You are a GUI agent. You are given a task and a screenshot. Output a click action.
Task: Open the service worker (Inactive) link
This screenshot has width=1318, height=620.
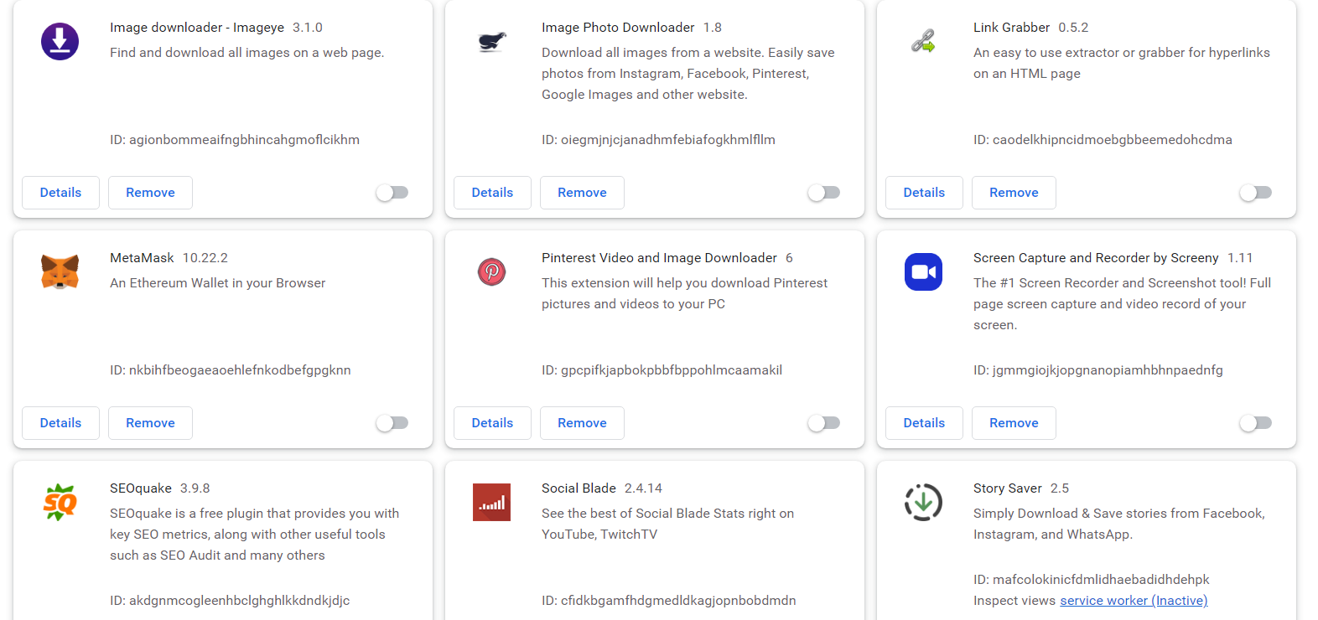click(x=1134, y=601)
